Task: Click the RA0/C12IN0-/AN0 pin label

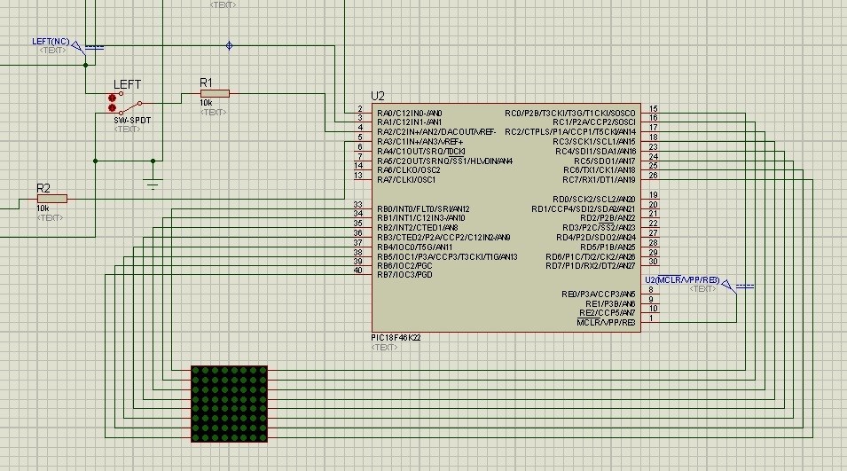Action: click(x=410, y=113)
